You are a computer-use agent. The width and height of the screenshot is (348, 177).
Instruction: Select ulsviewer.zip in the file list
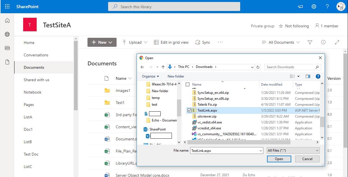207,116
